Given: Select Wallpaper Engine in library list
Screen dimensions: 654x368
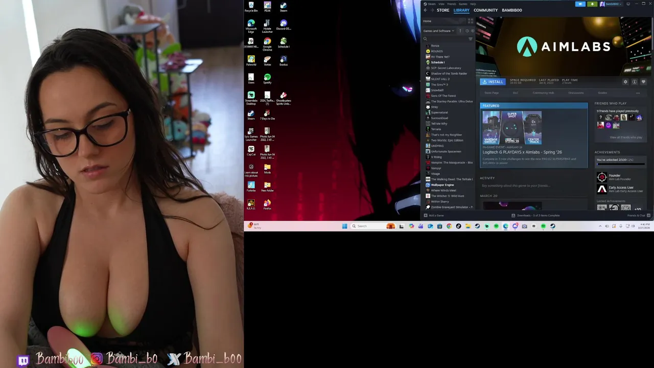Looking at the screenshot, I should click(442, 185).
